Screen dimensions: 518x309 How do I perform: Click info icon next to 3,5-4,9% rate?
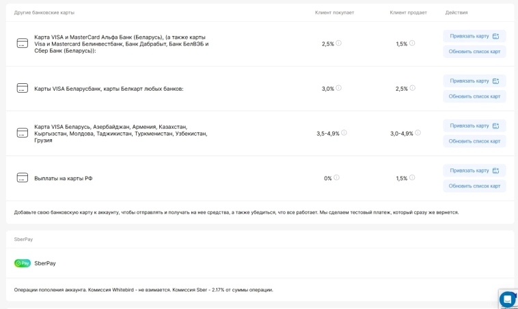344,133
